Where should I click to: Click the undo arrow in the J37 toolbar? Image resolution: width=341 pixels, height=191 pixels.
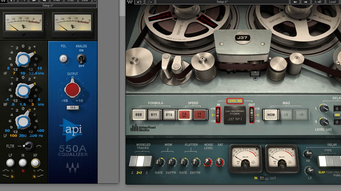click(x=139, y=2)
